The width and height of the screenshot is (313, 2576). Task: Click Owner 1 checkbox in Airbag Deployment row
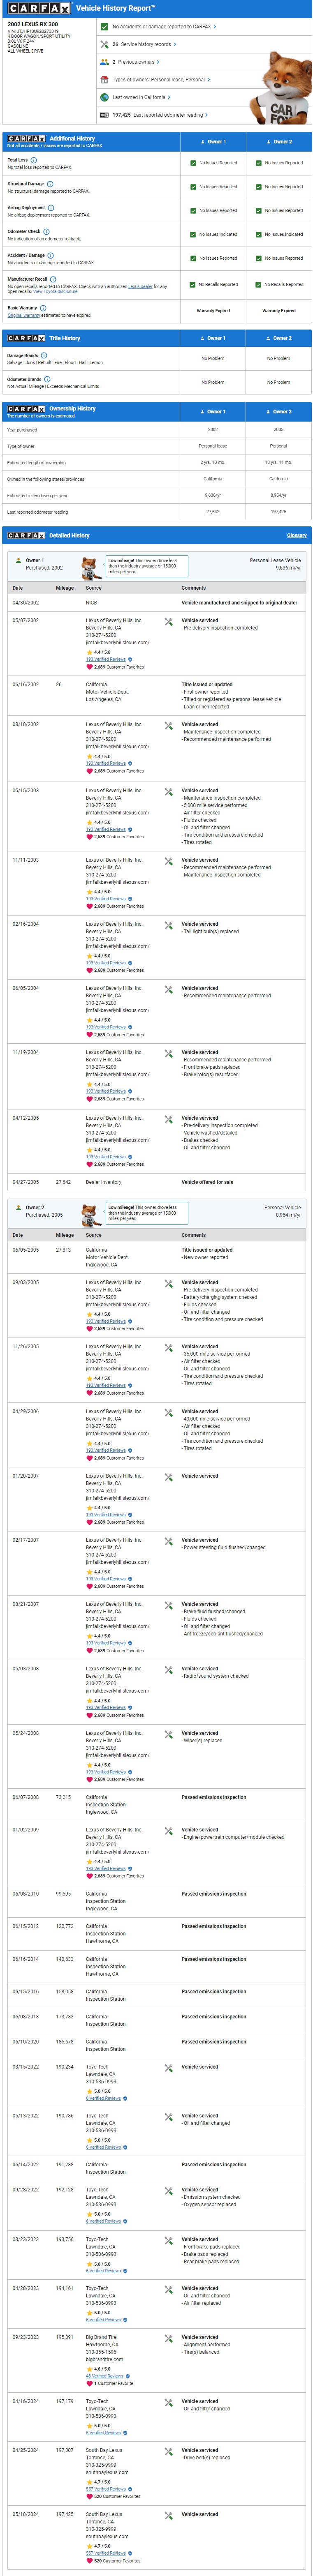click(x=193, y=211)
